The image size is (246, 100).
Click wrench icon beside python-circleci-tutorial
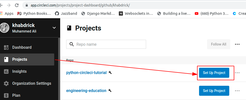[110, 72]
